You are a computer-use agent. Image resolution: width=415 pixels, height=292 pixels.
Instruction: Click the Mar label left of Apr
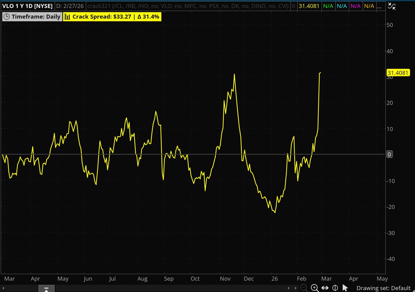click(x=10, y=279)
